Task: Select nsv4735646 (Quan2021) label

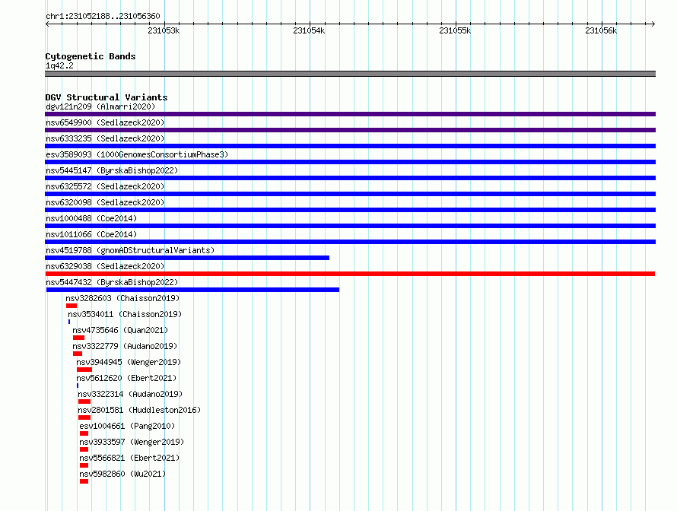Action: pyautogui.click(x=120, y=330)
